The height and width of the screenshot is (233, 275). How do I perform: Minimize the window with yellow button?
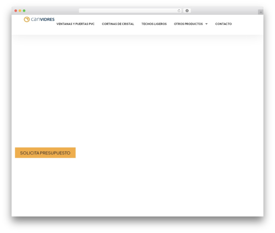tap(20, 11)
